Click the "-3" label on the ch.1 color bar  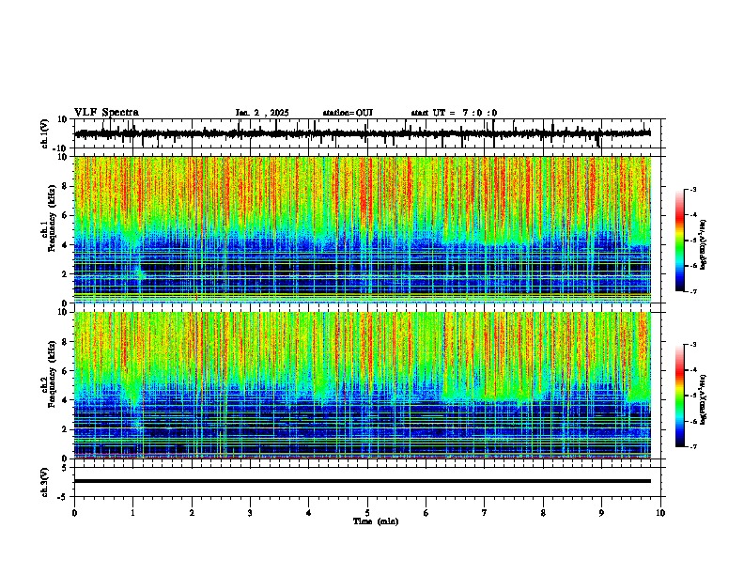click(x=693, y=189)
